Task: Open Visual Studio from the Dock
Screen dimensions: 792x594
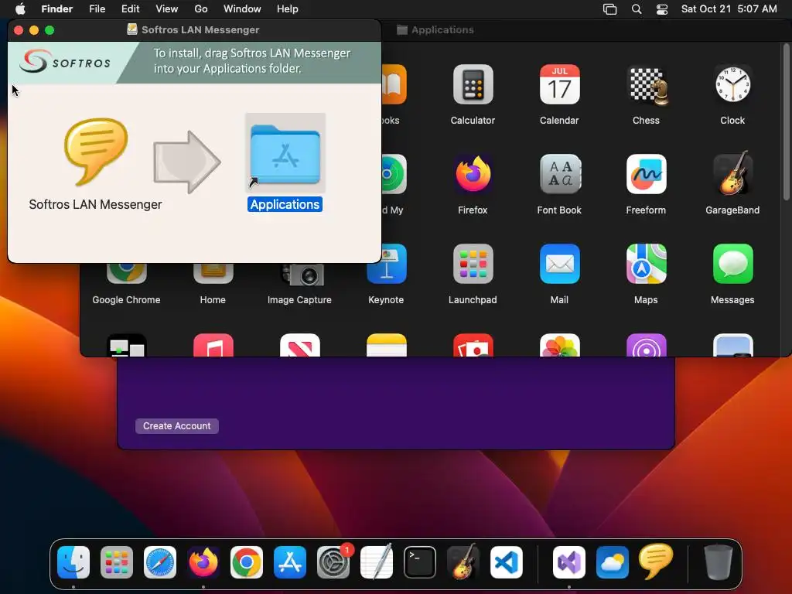Action: point(569,562)
